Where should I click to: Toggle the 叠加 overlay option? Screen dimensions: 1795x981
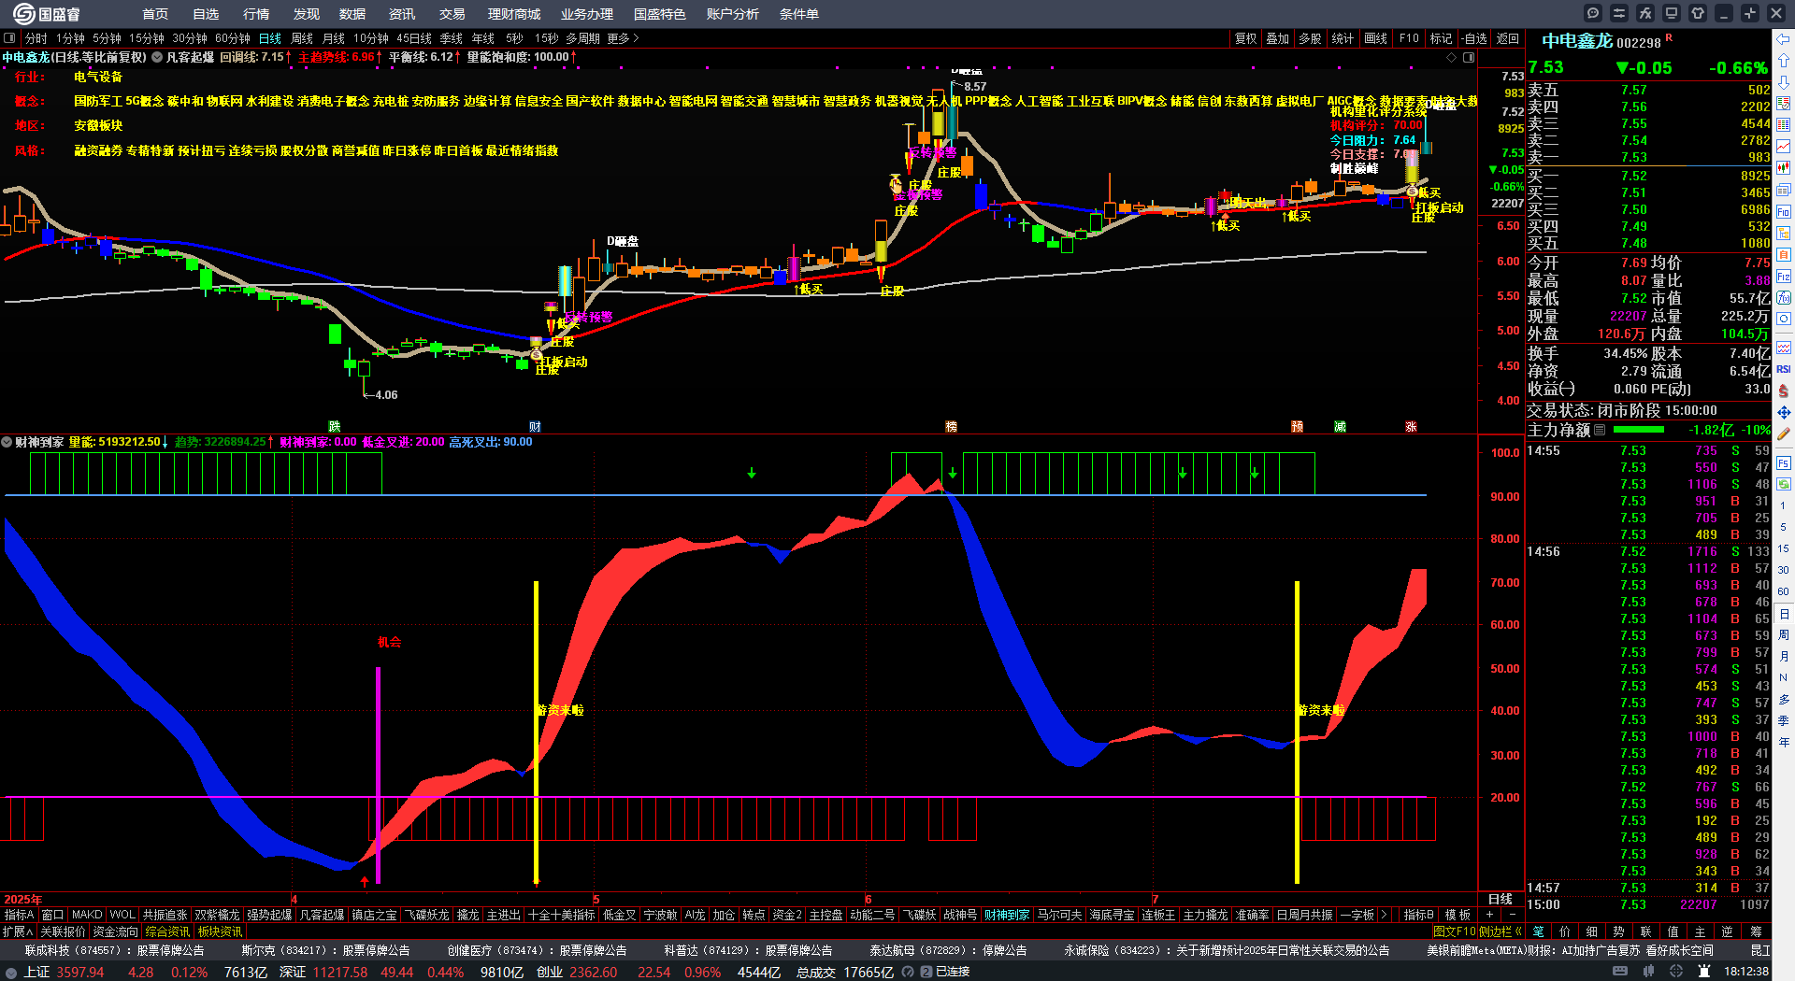[1278, 38]
